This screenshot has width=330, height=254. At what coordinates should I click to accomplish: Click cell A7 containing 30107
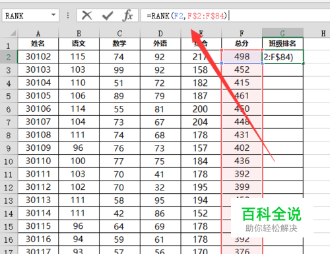[38, 122]
